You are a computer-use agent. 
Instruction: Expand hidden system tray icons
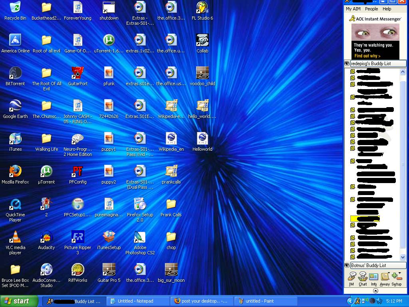pyautogui.click(x=350, y=301)
